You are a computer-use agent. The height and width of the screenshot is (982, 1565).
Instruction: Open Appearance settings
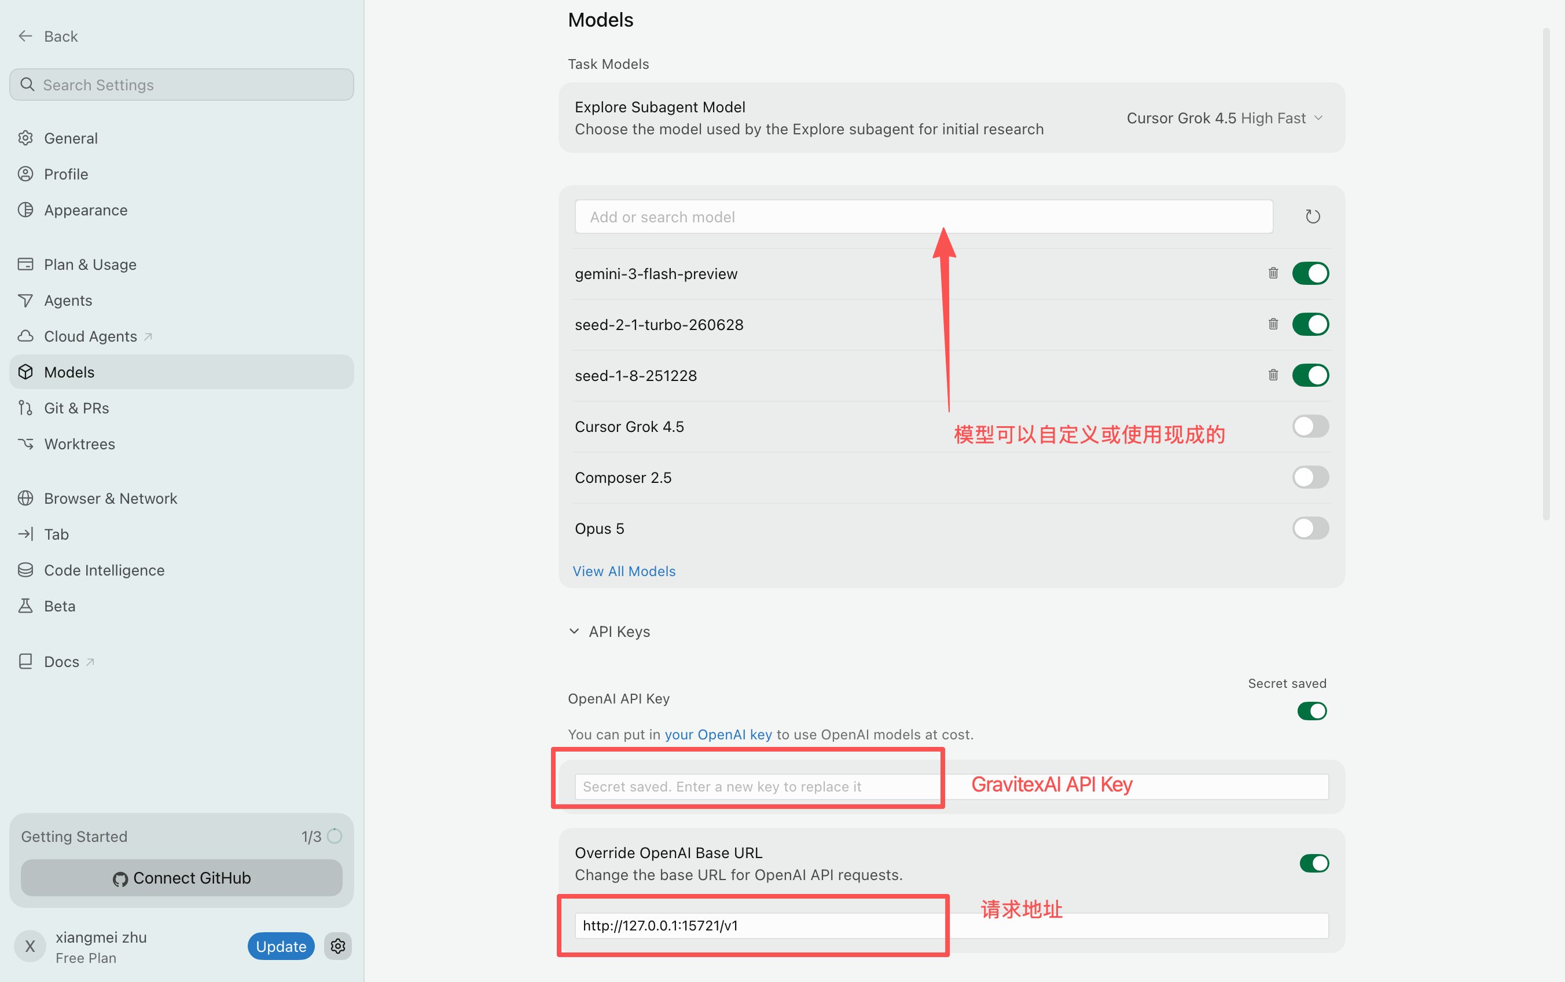click(182, 210)
